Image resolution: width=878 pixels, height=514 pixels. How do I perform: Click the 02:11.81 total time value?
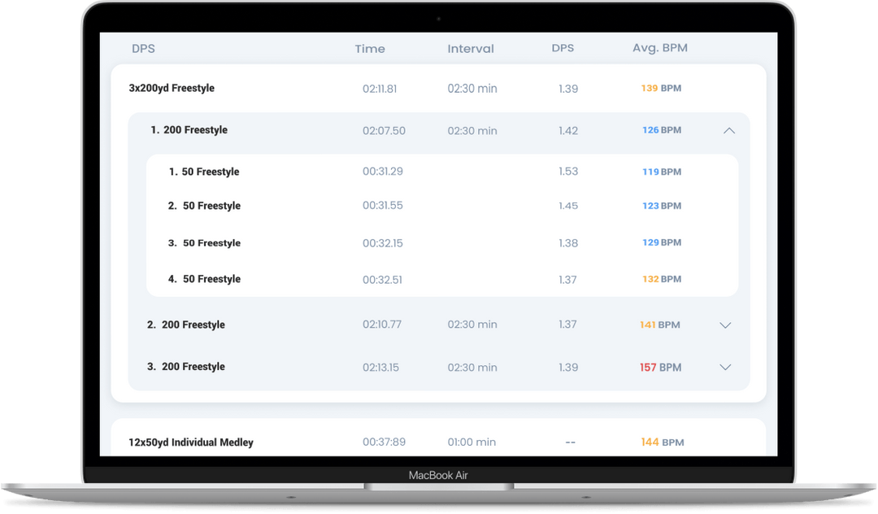pos(379,88)
